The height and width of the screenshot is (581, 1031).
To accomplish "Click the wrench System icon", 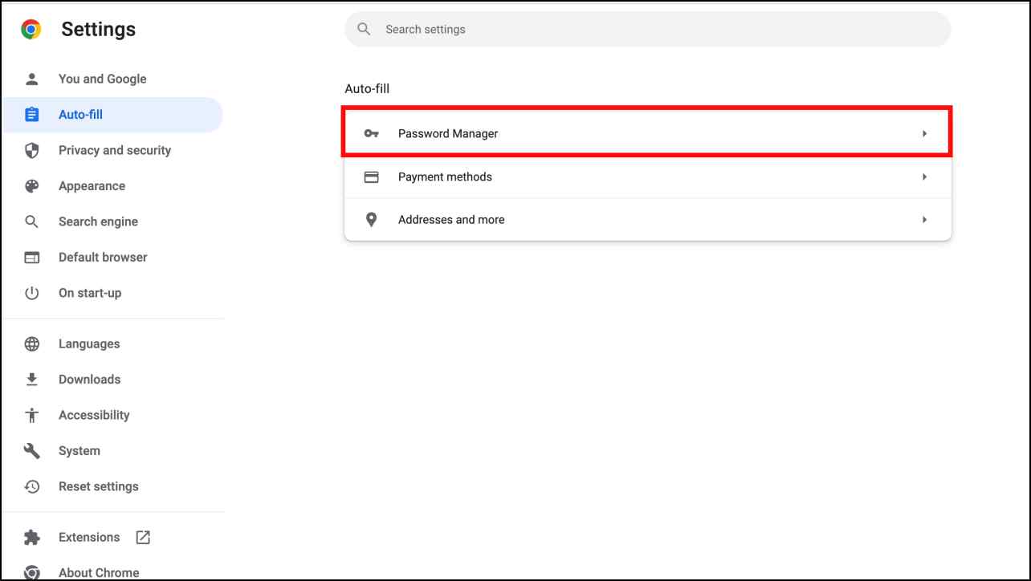I will click(31, 451).
